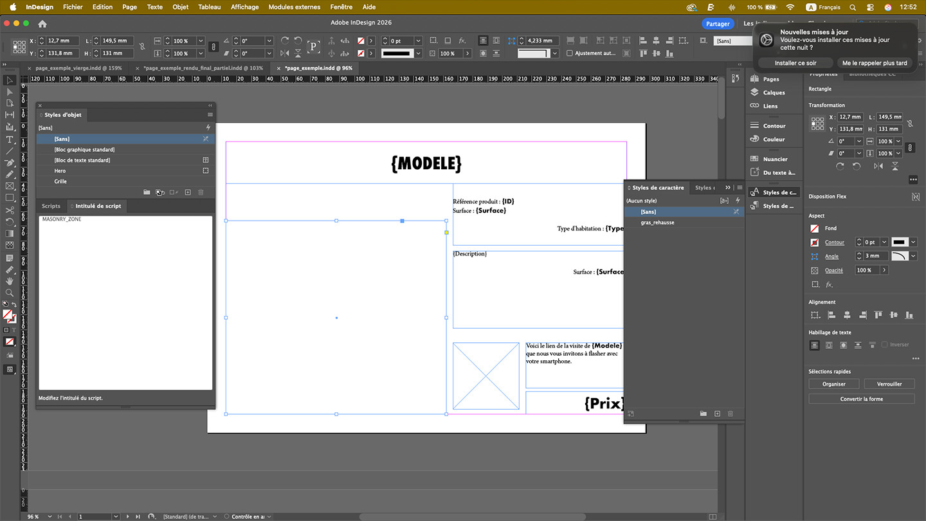Select the gras_rehausse character style
This screenshot has height=521, width=926.
pos(657,223)
